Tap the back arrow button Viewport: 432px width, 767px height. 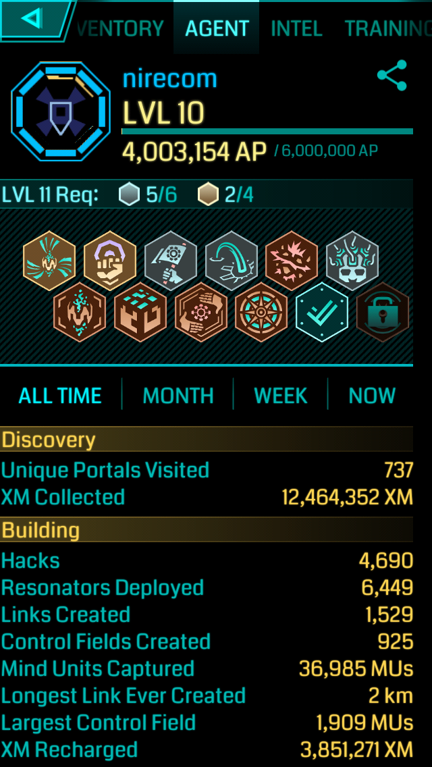(34, 19)
